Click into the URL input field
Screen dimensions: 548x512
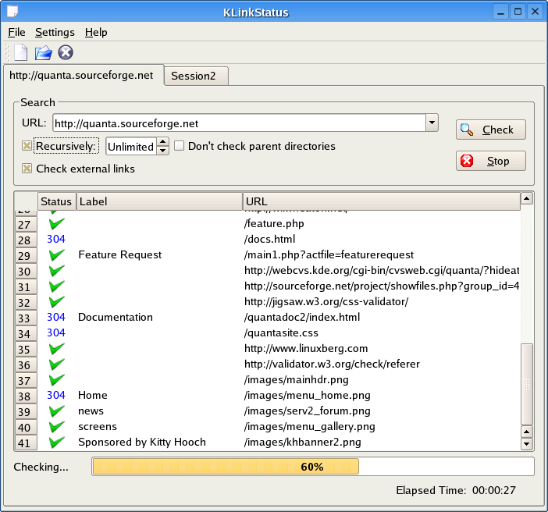pos(239,123)
